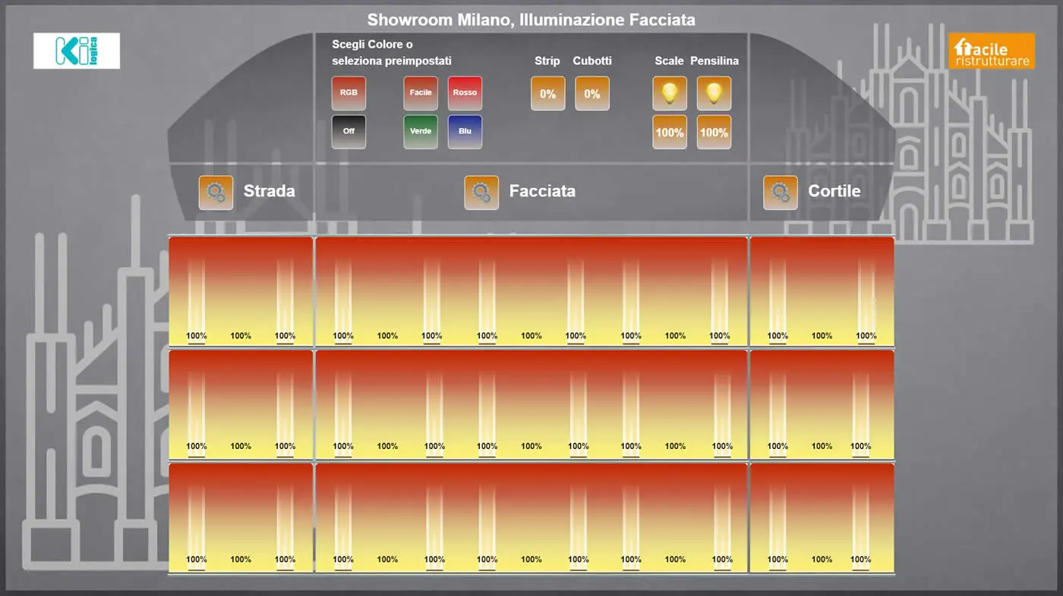
Task: Toggle the Scale light bulb icon
Action: click(669, 93)
